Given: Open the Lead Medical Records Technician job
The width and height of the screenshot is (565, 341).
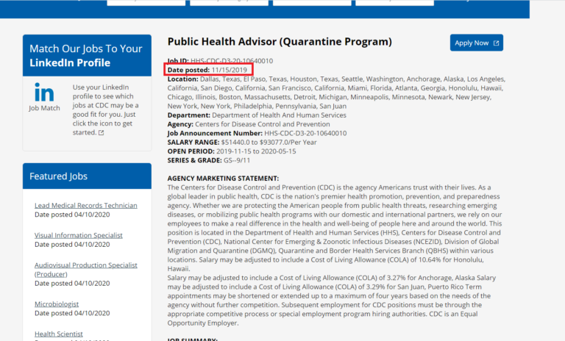Looking at the screenshot, I should (x=85, y=205).
